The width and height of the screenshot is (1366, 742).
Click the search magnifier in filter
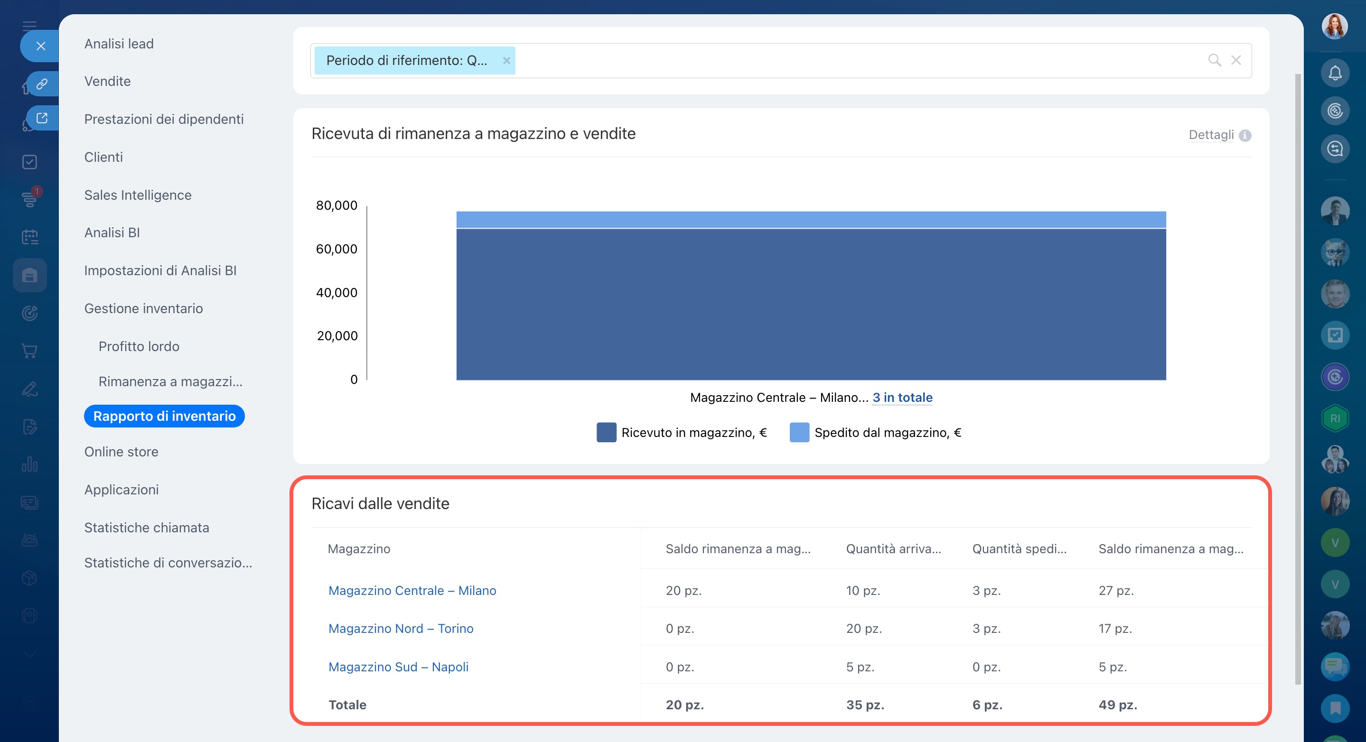tap(1214, 60)
